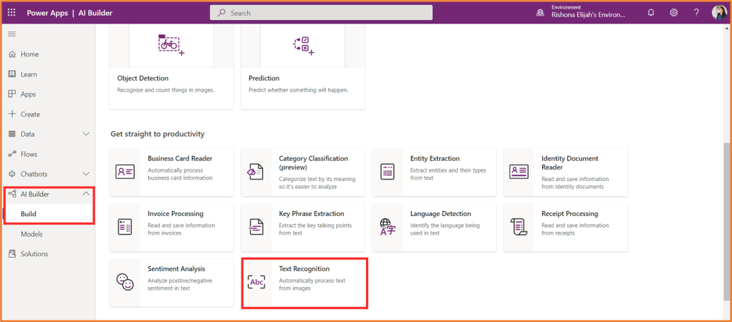732x322 pixels.
Task: Click the Search input field
Action: tap(321, 13)
